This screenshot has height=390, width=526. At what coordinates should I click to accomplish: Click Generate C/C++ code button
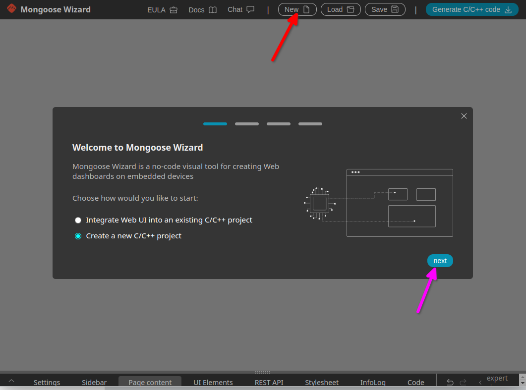coord(471,9)
